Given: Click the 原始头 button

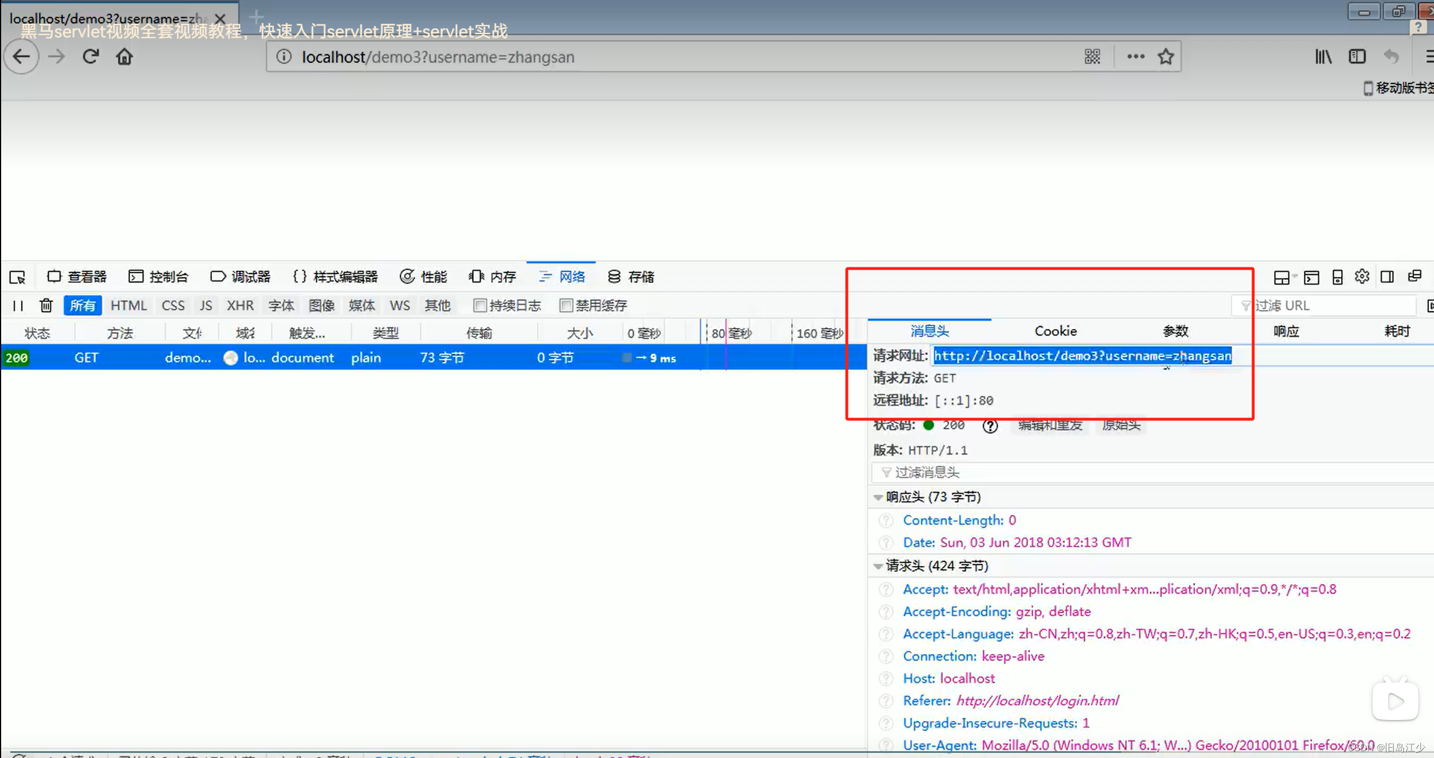Looking at the screenshot, I should click(1121, 425).
